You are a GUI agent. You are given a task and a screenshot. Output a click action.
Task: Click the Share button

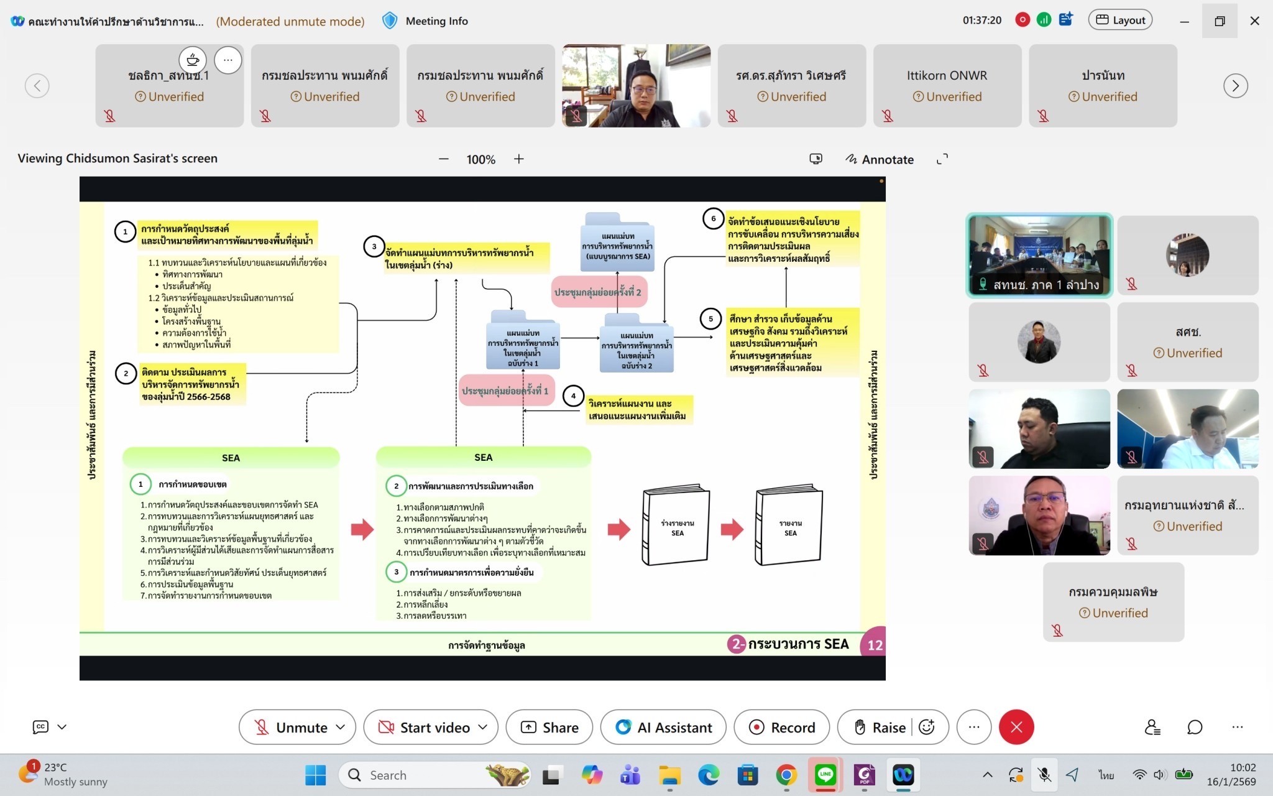click(549, 727)
